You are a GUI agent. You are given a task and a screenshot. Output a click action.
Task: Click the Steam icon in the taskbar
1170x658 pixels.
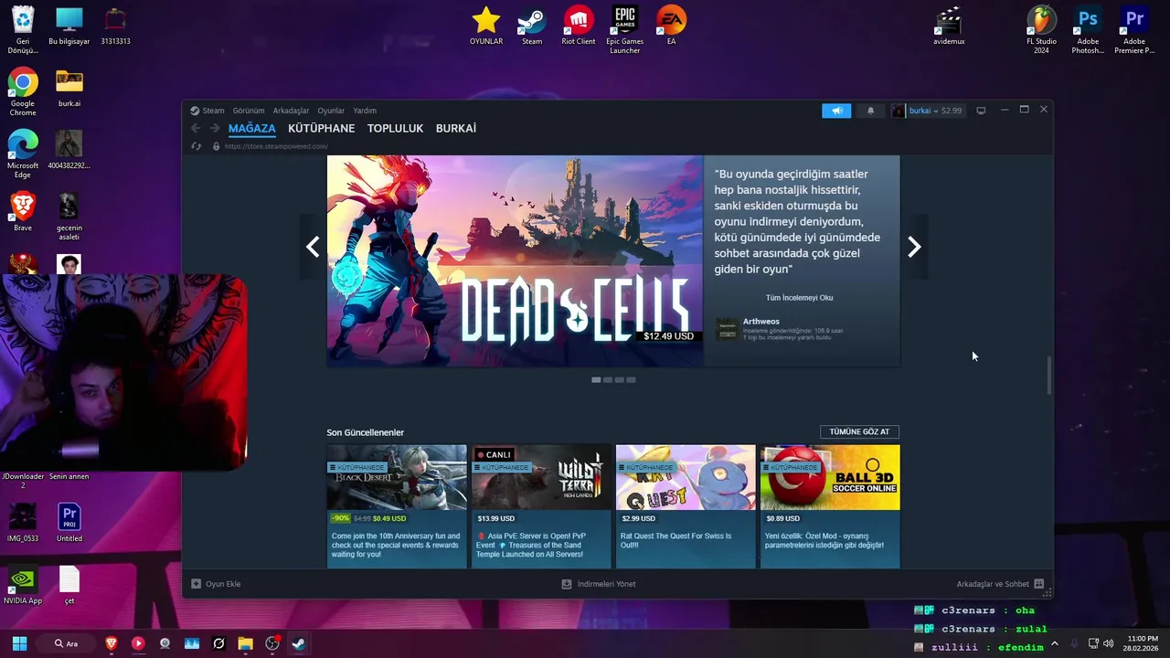299,643
